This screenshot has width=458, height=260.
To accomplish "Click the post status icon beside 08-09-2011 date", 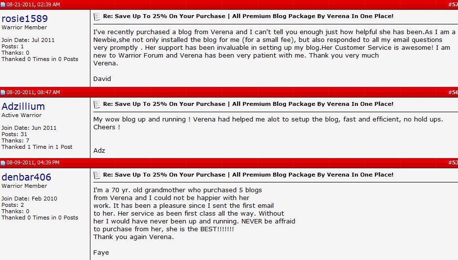I will pos(3,162).
